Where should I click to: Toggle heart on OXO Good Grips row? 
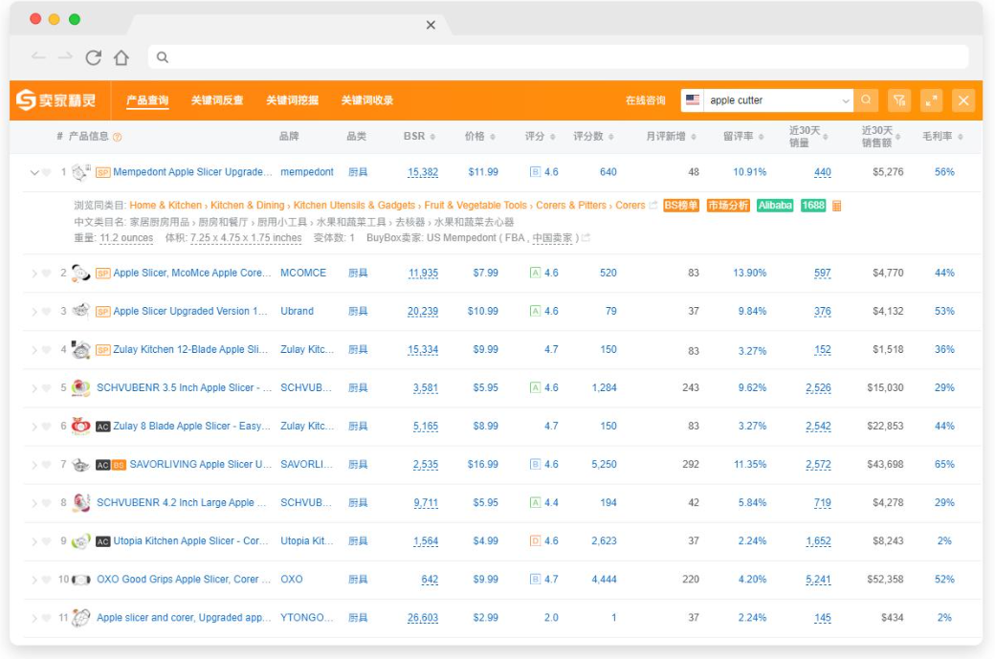47,580
